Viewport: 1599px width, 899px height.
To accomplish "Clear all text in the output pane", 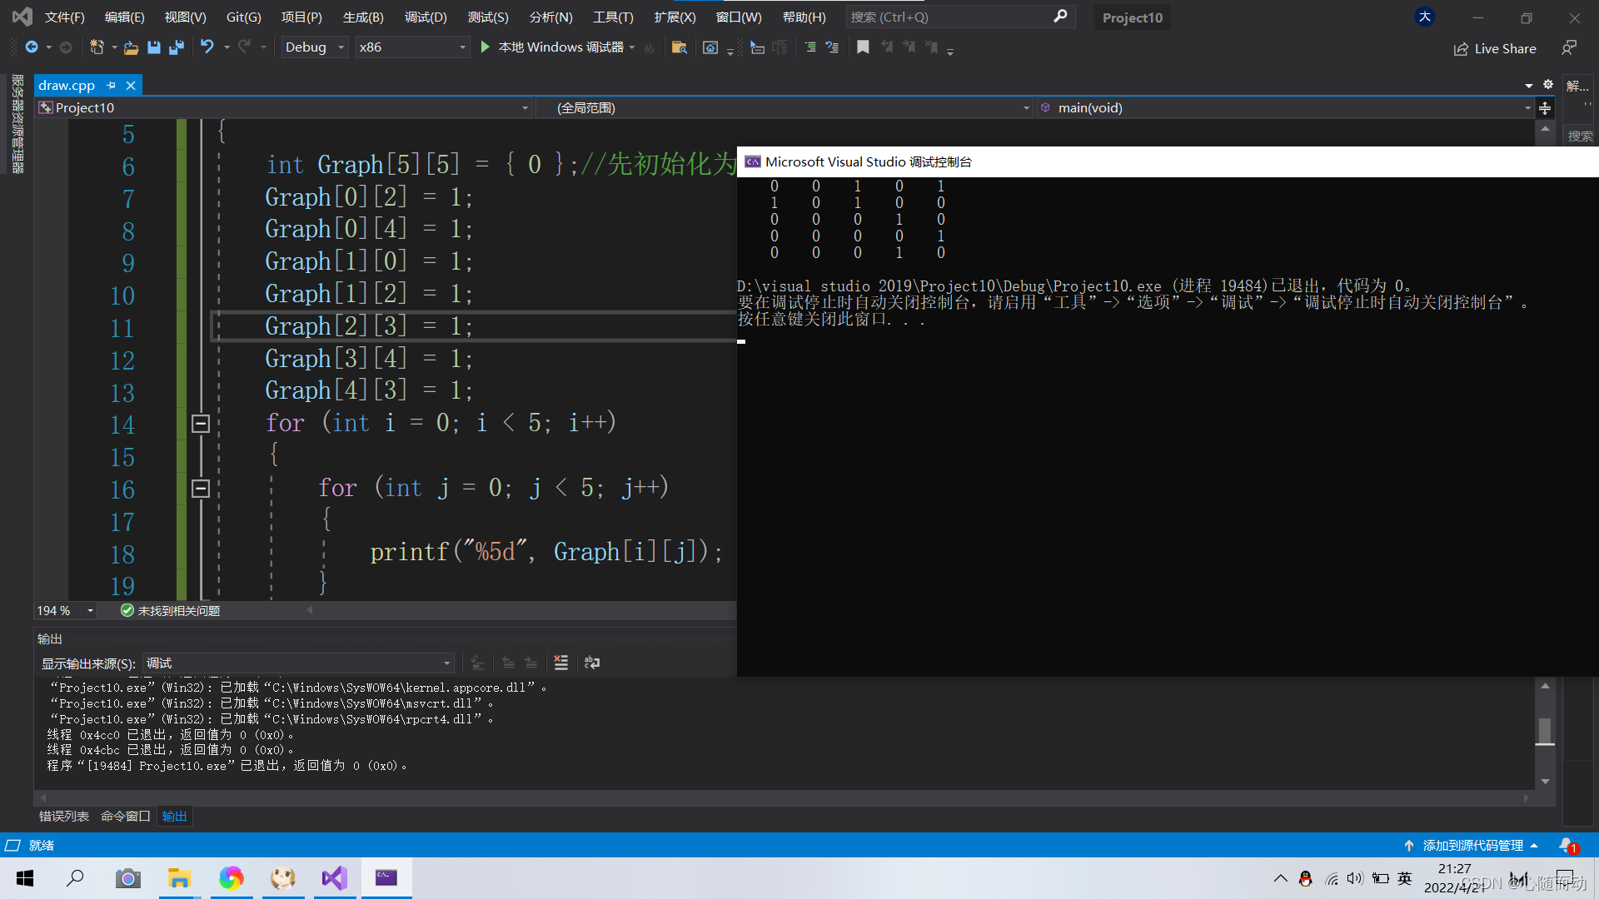I will click(560, 663).
